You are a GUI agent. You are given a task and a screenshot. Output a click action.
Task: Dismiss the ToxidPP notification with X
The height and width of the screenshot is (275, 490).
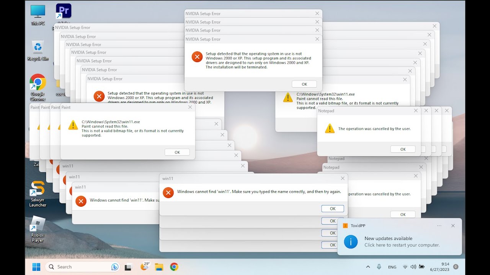453,226
